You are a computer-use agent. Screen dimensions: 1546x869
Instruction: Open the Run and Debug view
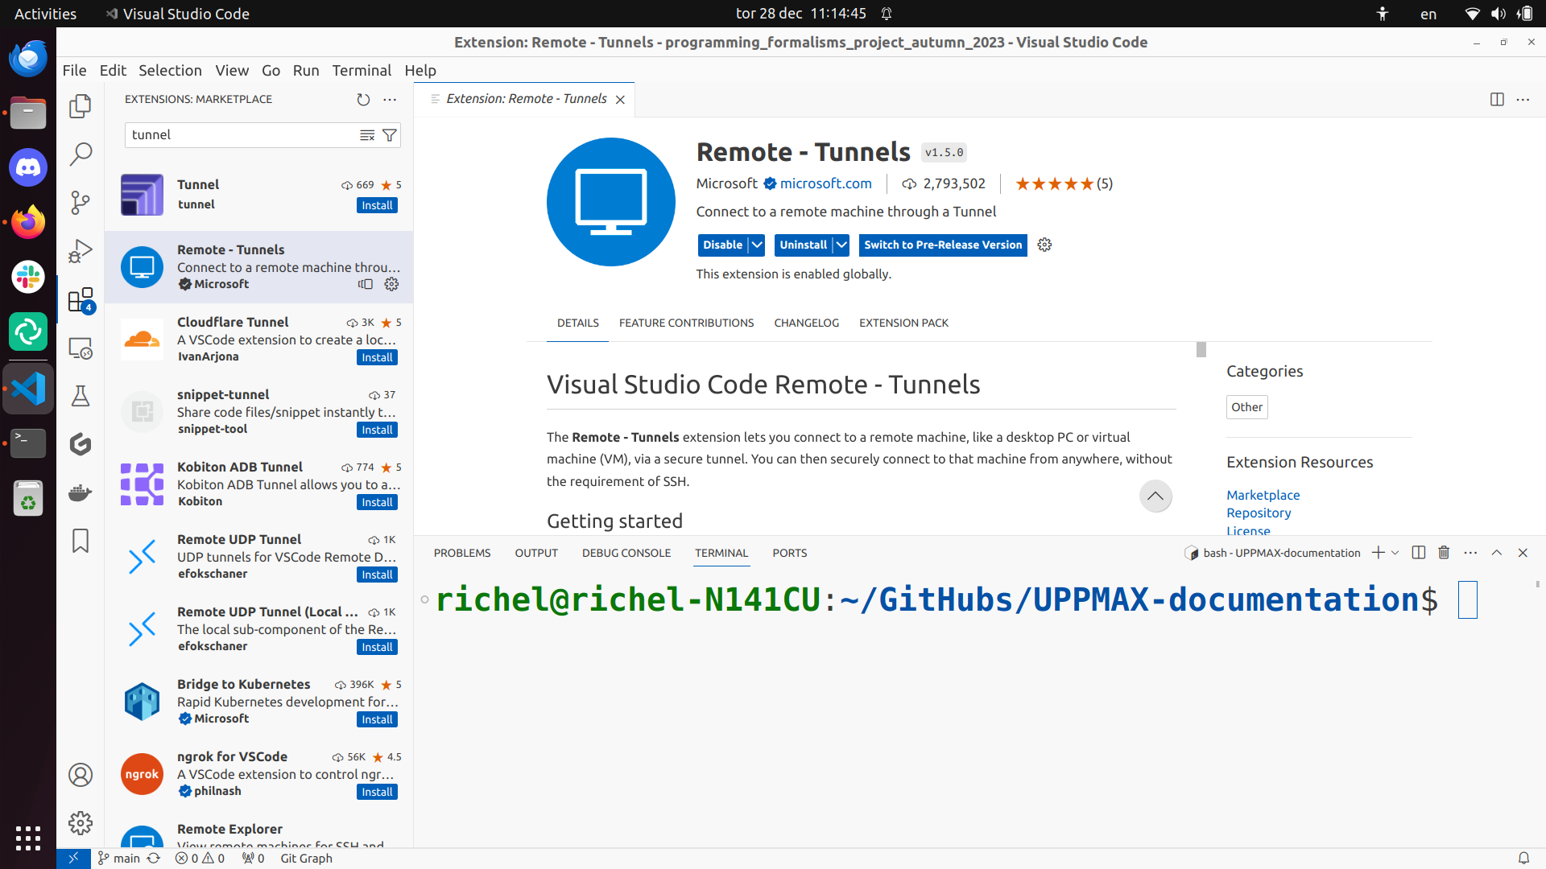(x=81, y=250)
